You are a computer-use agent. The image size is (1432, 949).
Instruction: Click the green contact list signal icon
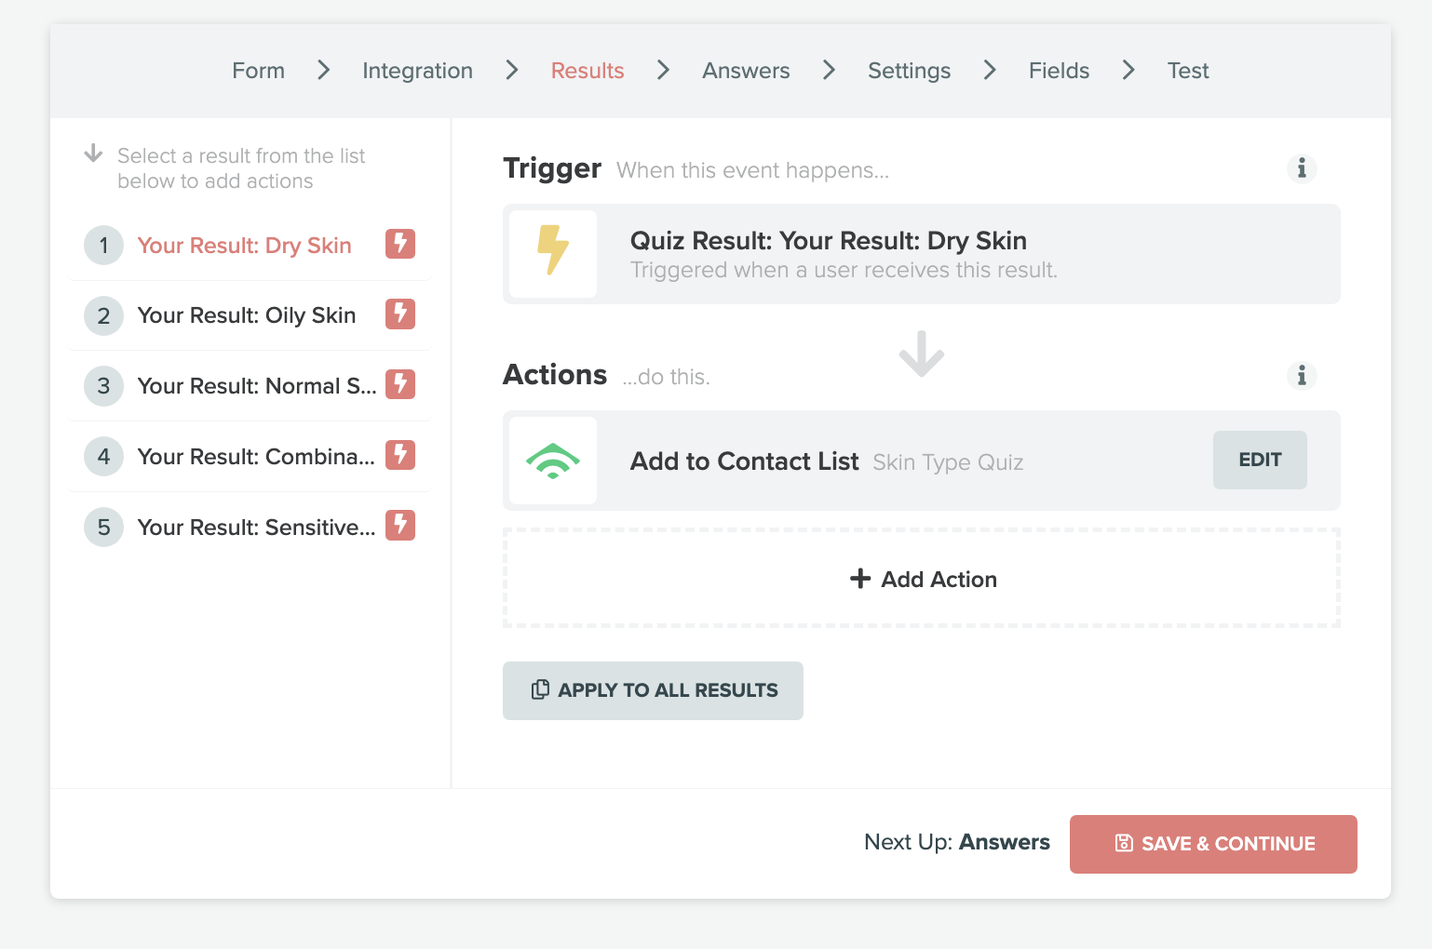click(553, 461)
